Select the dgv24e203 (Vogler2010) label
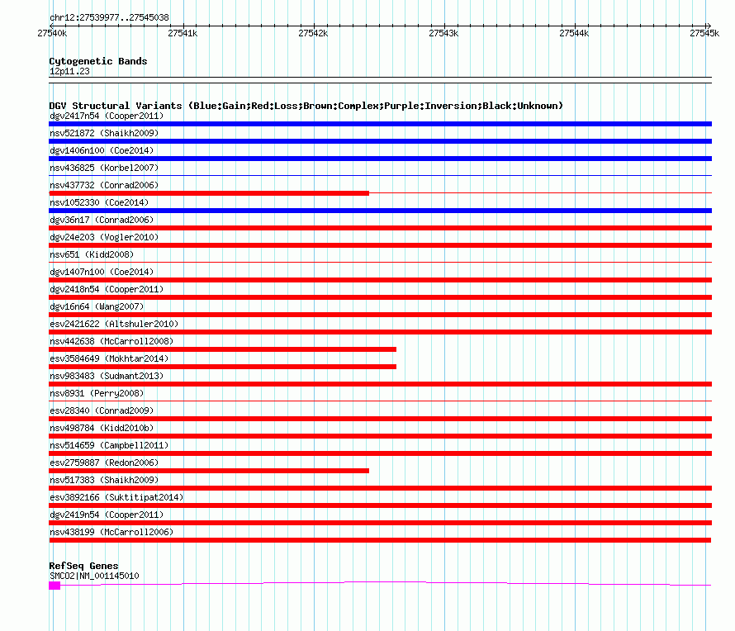The image size is (735, 631). point(104,237)
